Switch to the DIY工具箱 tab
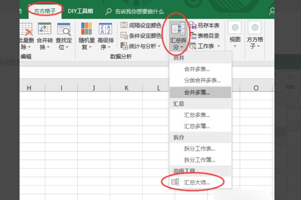The width and height of the screenshot is (301, 200). 80,11
